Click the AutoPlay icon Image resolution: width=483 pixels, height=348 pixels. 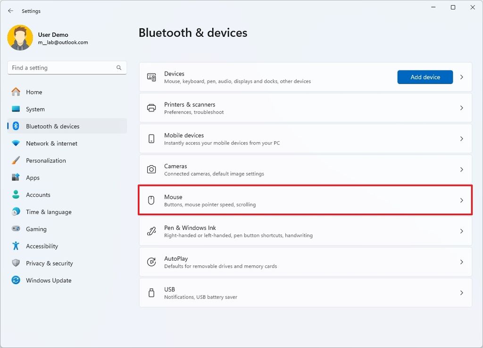coord(151,262)
